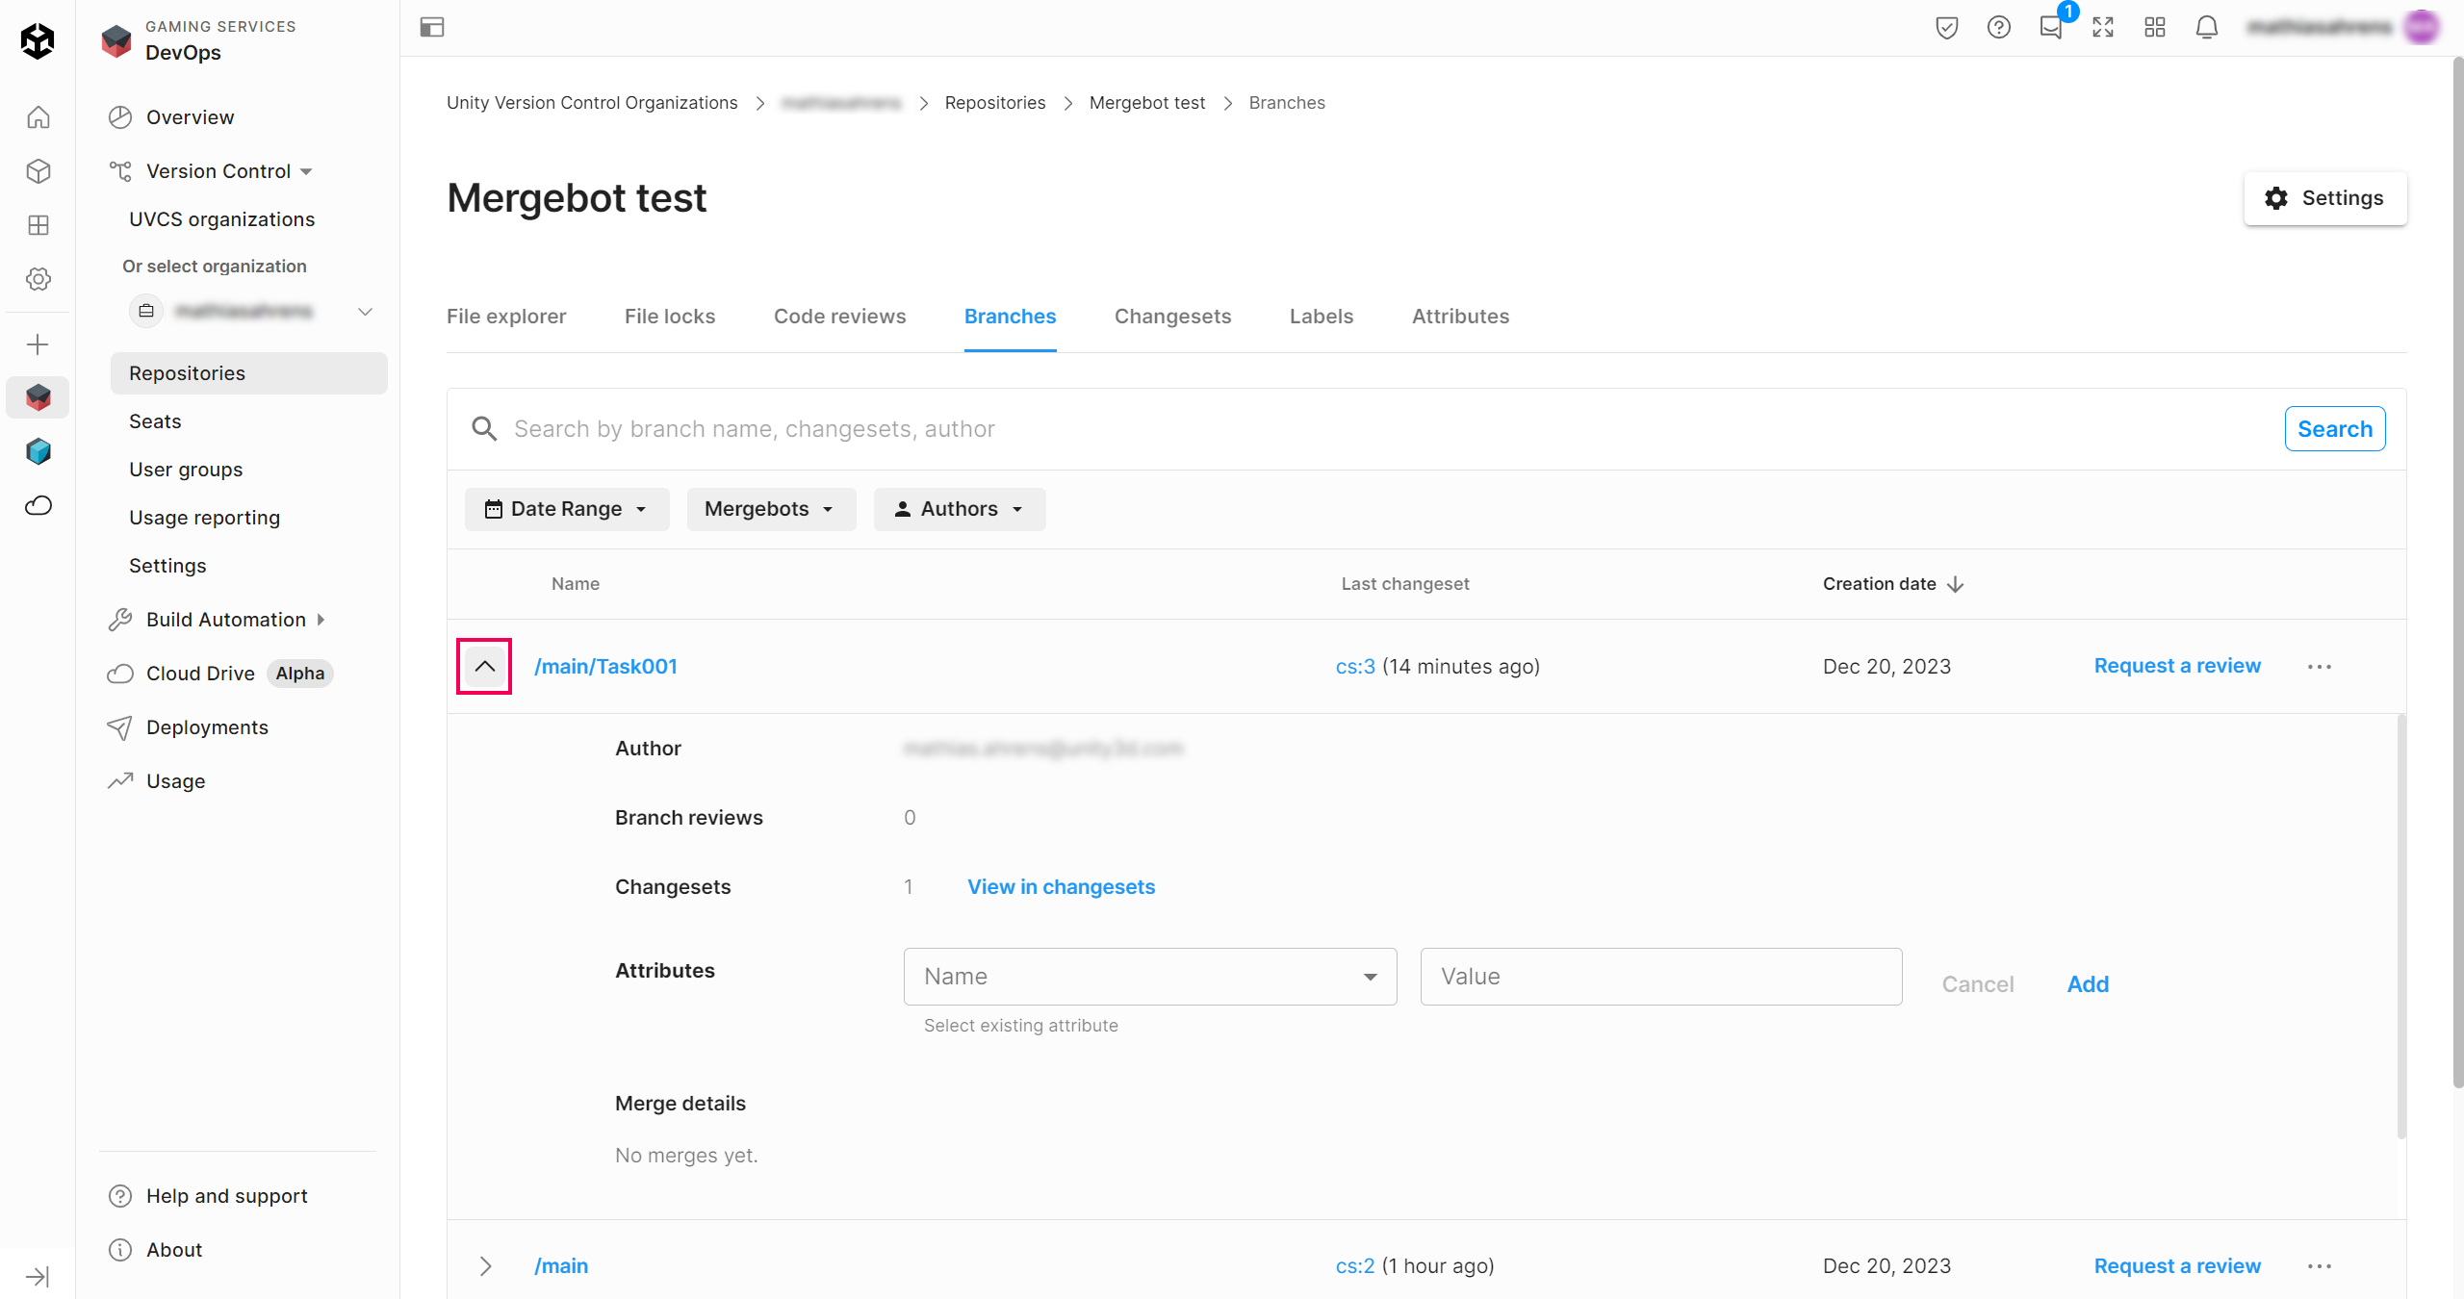Open more options for /main/Task001 branch
This screenshot has width=2464, height=1299.
coord(2319,667)
